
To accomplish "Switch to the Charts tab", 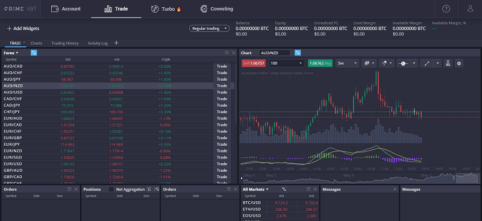I will (x=37, y=43).
